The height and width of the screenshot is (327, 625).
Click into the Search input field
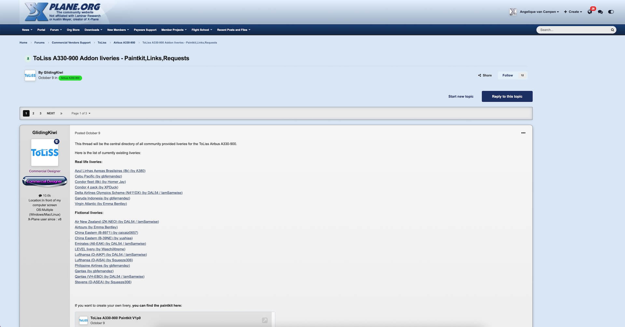574,30
